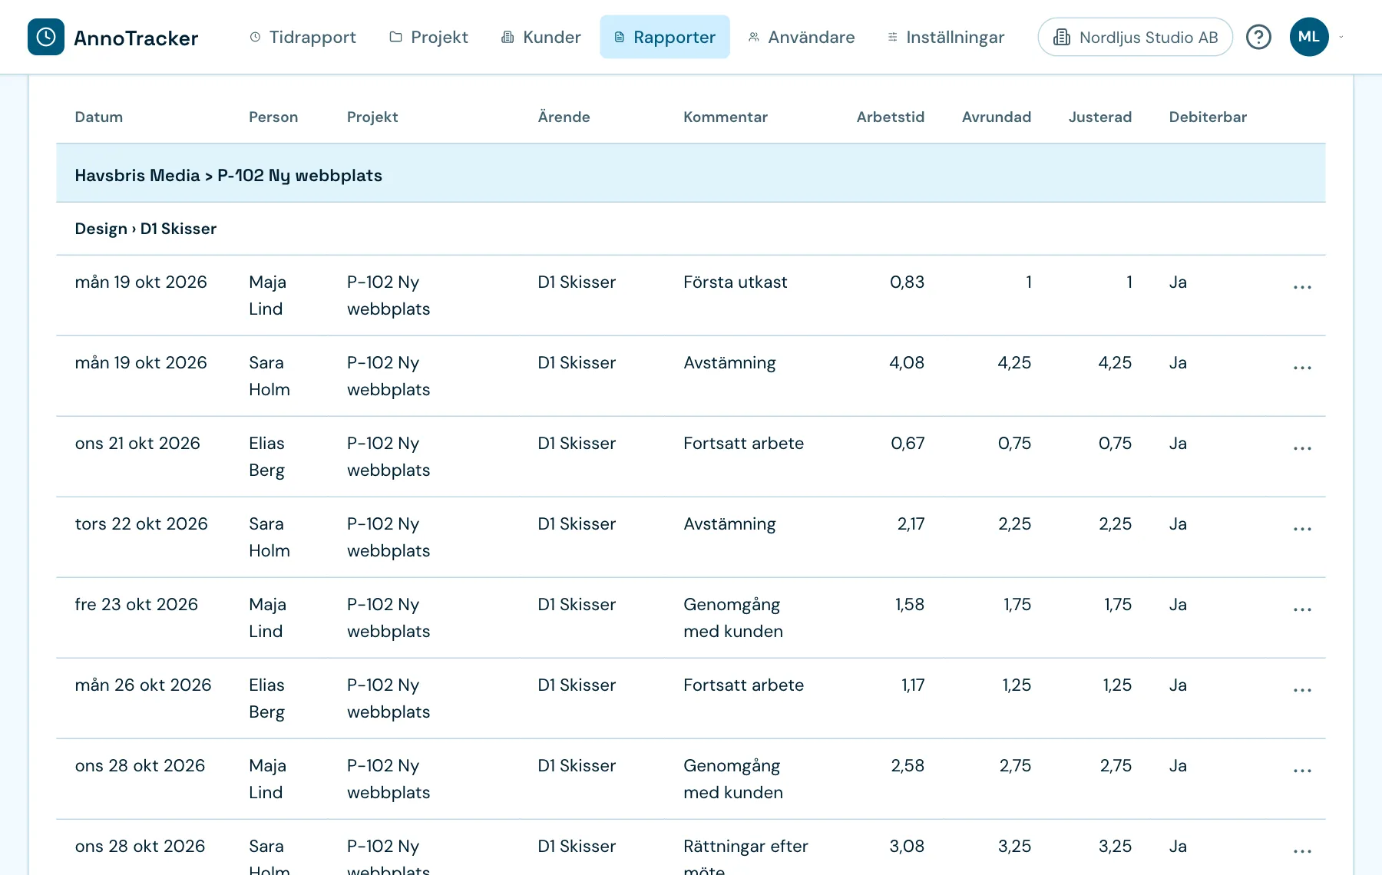Go to the Projekt tab
The height and width of the screenshot is (875, 1382).
[x=428, y=37]
